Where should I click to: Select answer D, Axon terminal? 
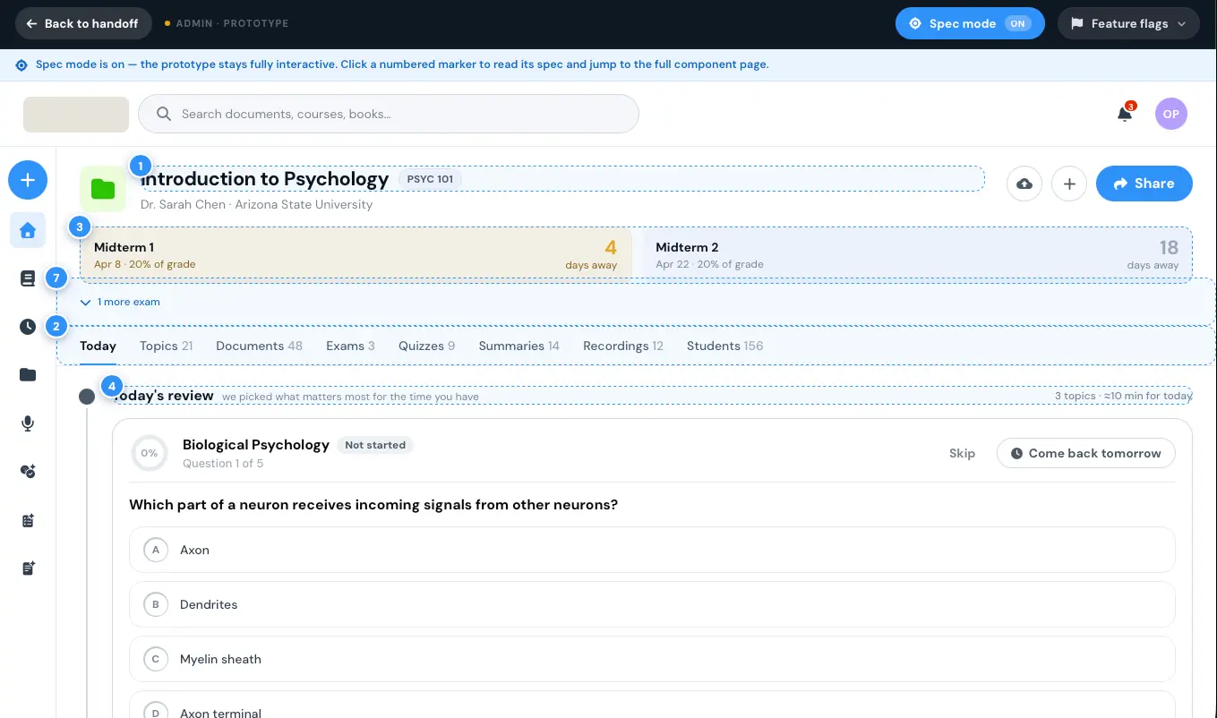click(652, 705)
